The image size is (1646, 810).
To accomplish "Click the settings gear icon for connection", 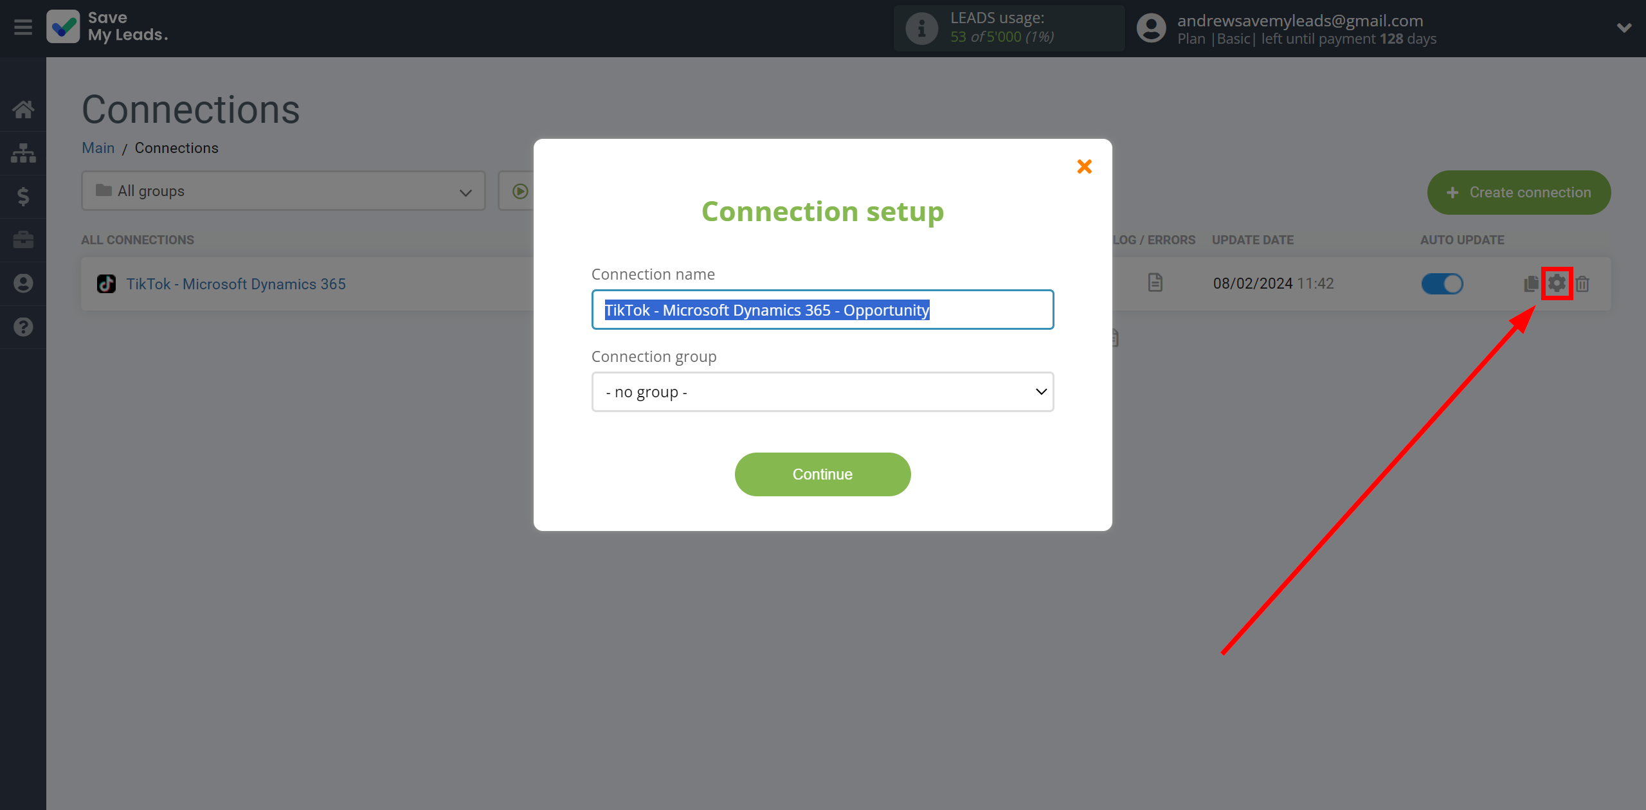I will coord(1557,283).
